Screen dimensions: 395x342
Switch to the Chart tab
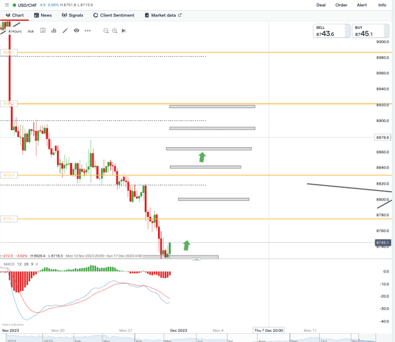tap(15, 15)
